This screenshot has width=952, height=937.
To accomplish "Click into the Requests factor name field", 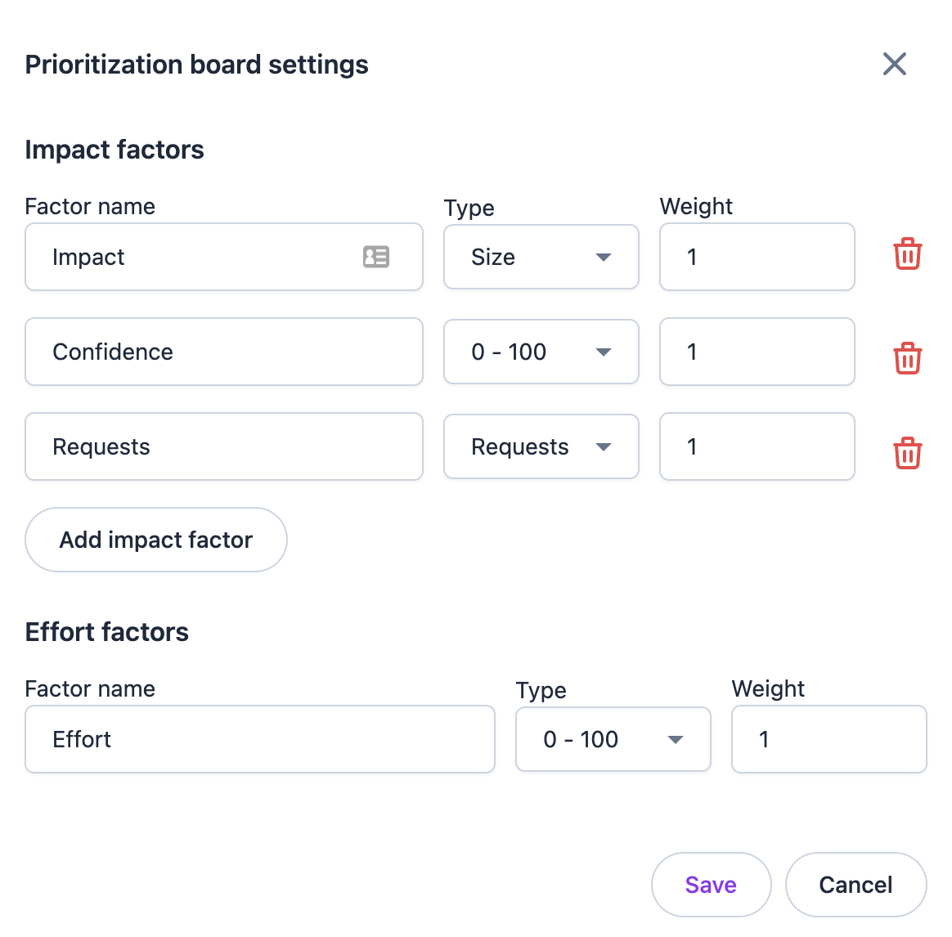I will (223, 446).
